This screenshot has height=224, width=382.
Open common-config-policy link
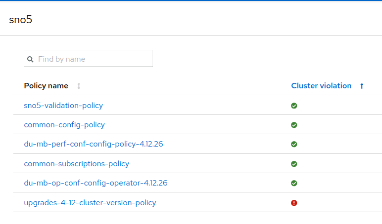click(64, 125)
